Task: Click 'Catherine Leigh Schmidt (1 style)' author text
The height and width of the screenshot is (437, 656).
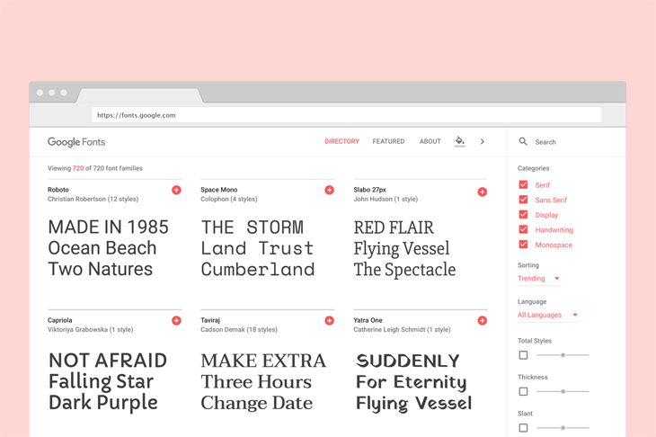Action: [x=402, y=330]
